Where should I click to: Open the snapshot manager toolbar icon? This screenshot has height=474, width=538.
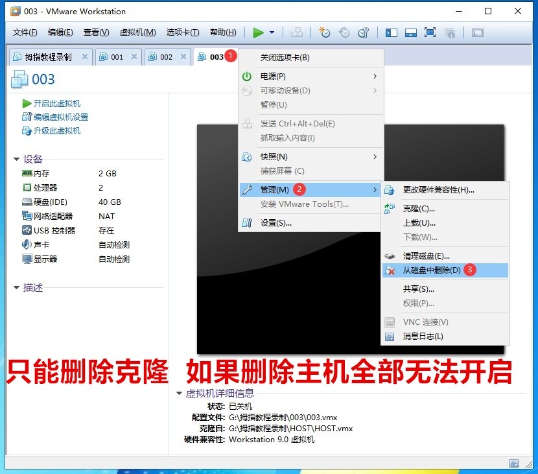(364, 32)
